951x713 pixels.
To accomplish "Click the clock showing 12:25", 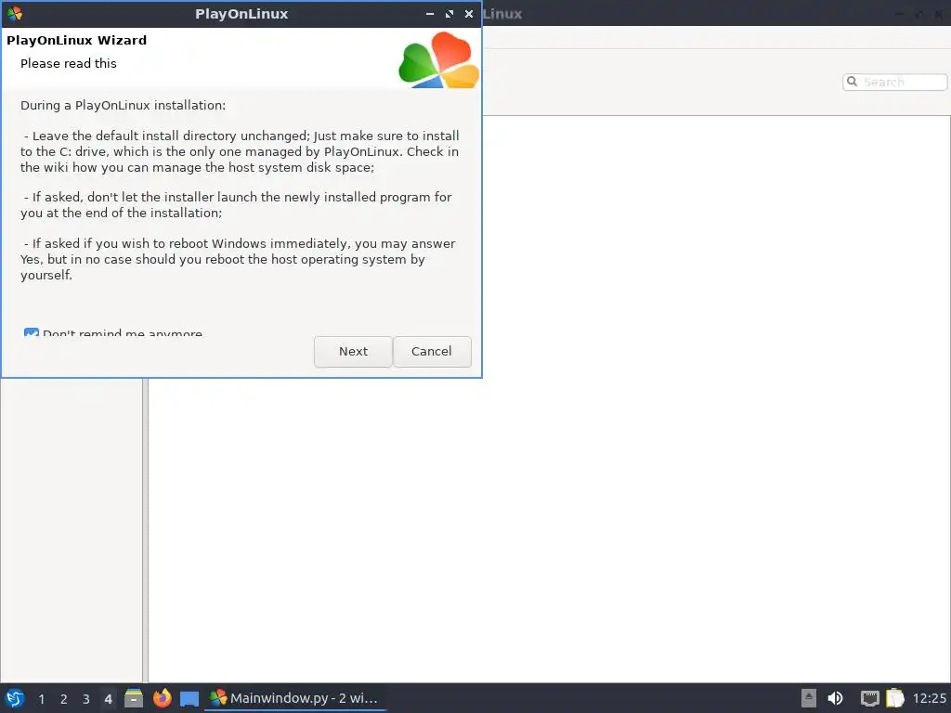I will [929, 698].
